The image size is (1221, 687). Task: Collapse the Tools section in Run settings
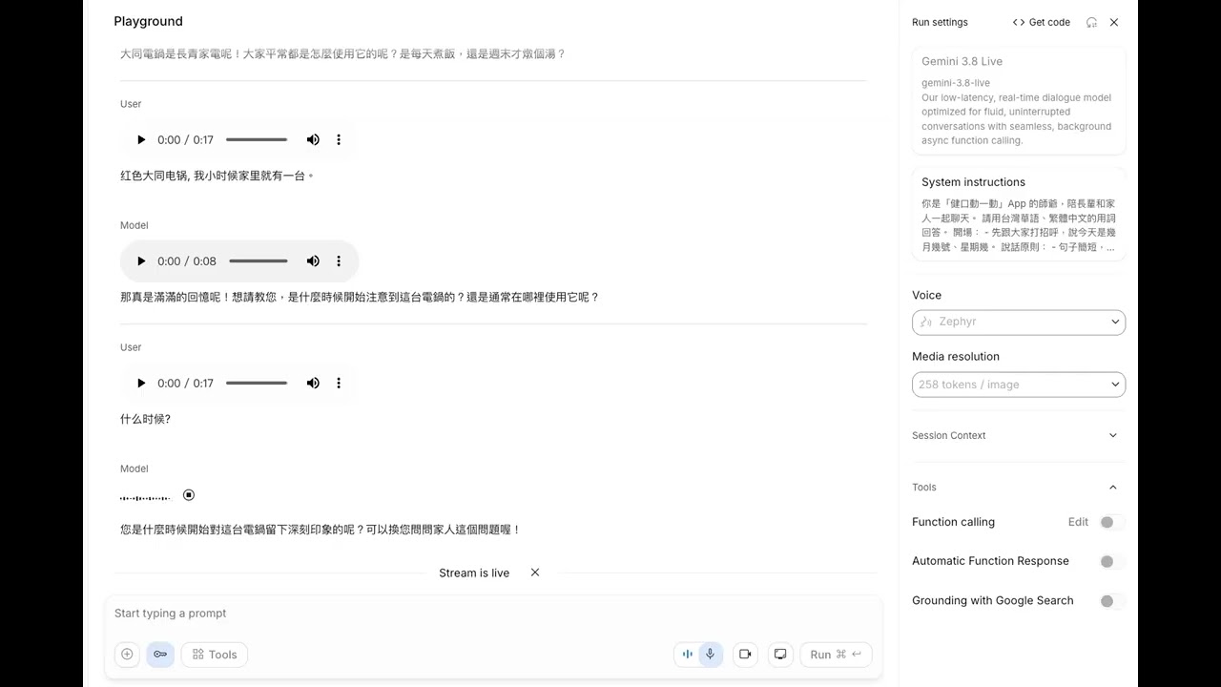point(1019,487)
